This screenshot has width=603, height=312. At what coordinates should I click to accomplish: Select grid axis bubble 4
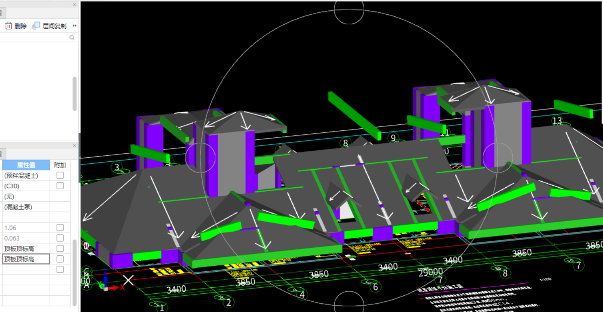[302, 295]
